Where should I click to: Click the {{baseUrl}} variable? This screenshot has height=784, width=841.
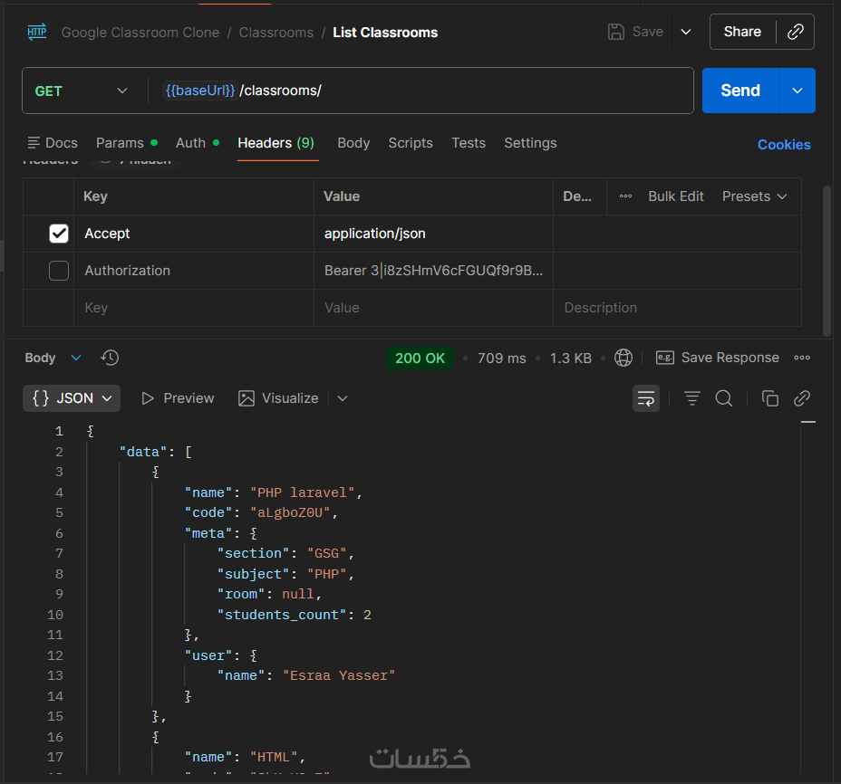[200, 91]
